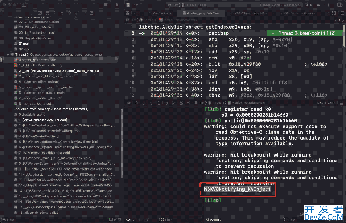The width and height of the screenshot is (346, 223).
Task: Open the Report navigator icon
Action: tap(92, 13)
